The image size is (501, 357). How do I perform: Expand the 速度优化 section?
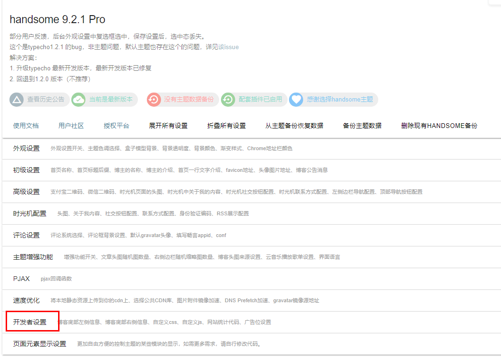tap(252, 301)
